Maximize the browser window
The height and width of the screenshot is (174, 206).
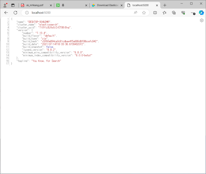pos(191,3)
